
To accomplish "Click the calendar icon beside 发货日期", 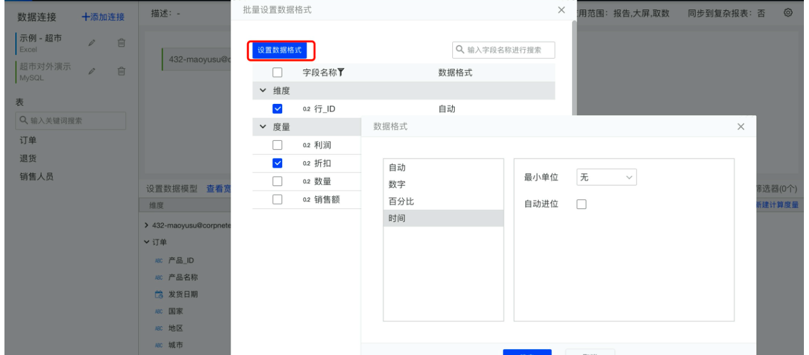I will [x=159, y=294].
